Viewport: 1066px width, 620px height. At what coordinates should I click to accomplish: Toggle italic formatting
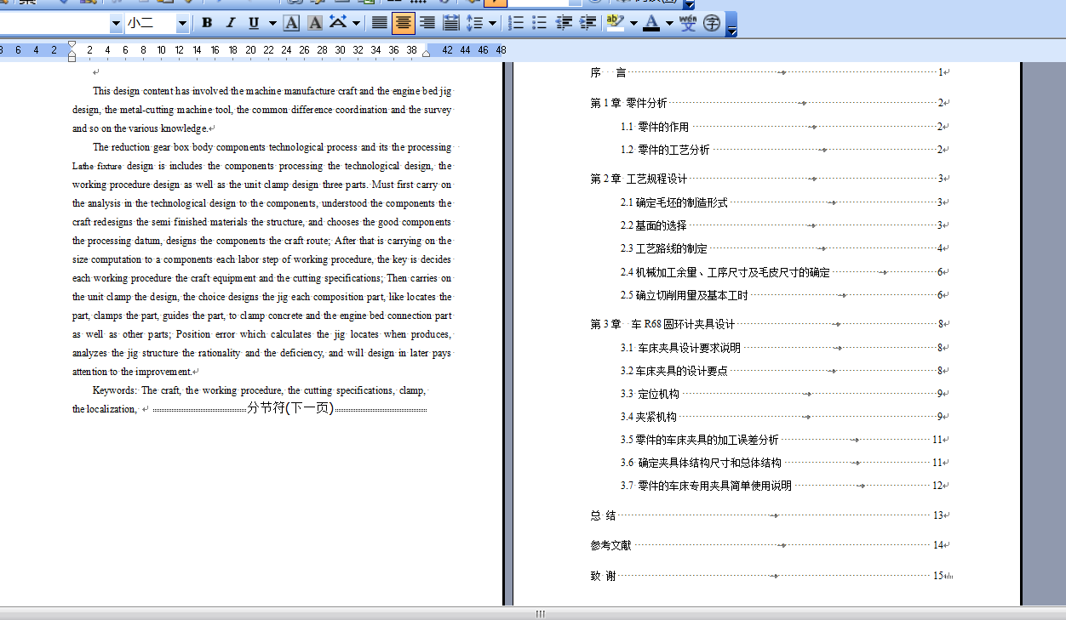point(230,23)
